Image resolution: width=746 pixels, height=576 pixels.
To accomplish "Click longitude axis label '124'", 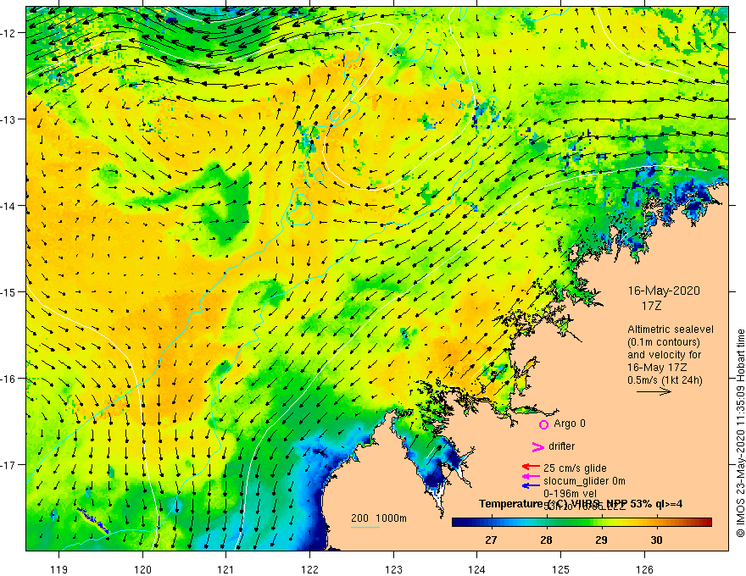I will (x=476, y=569).
